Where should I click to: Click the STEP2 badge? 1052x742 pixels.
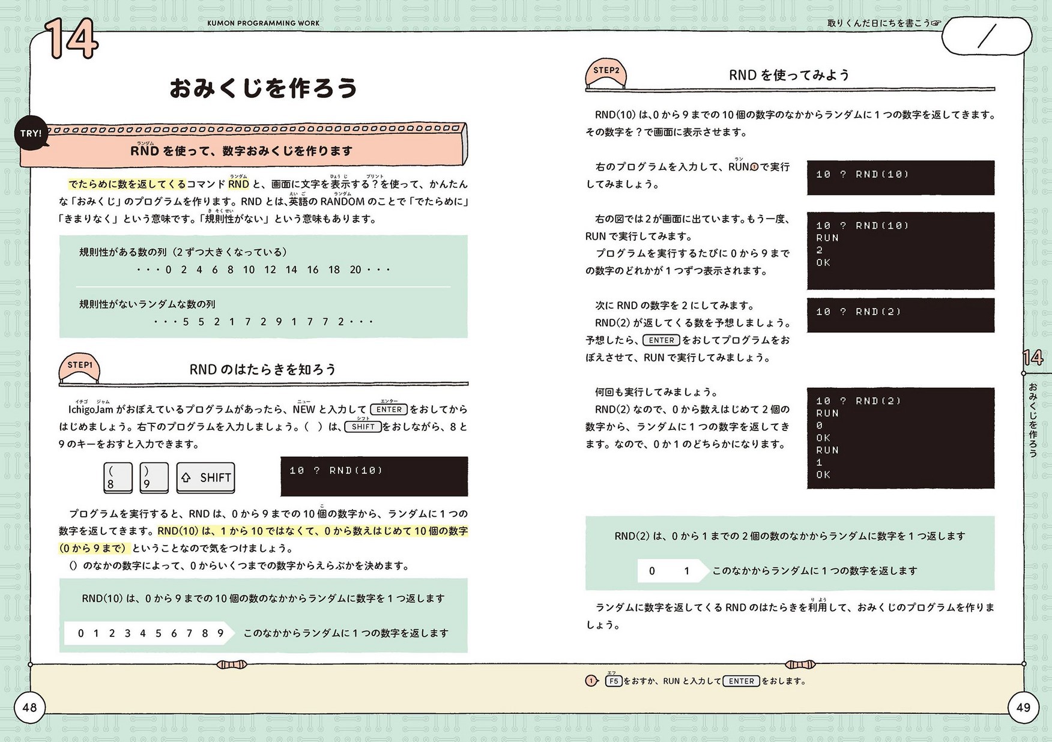coord(606,73)
